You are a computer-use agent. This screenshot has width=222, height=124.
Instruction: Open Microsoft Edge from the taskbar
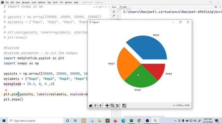(123, 121)
